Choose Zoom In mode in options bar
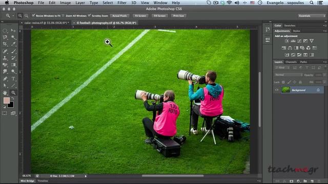Screen dimensions: 328x184 tap(20, 16)
